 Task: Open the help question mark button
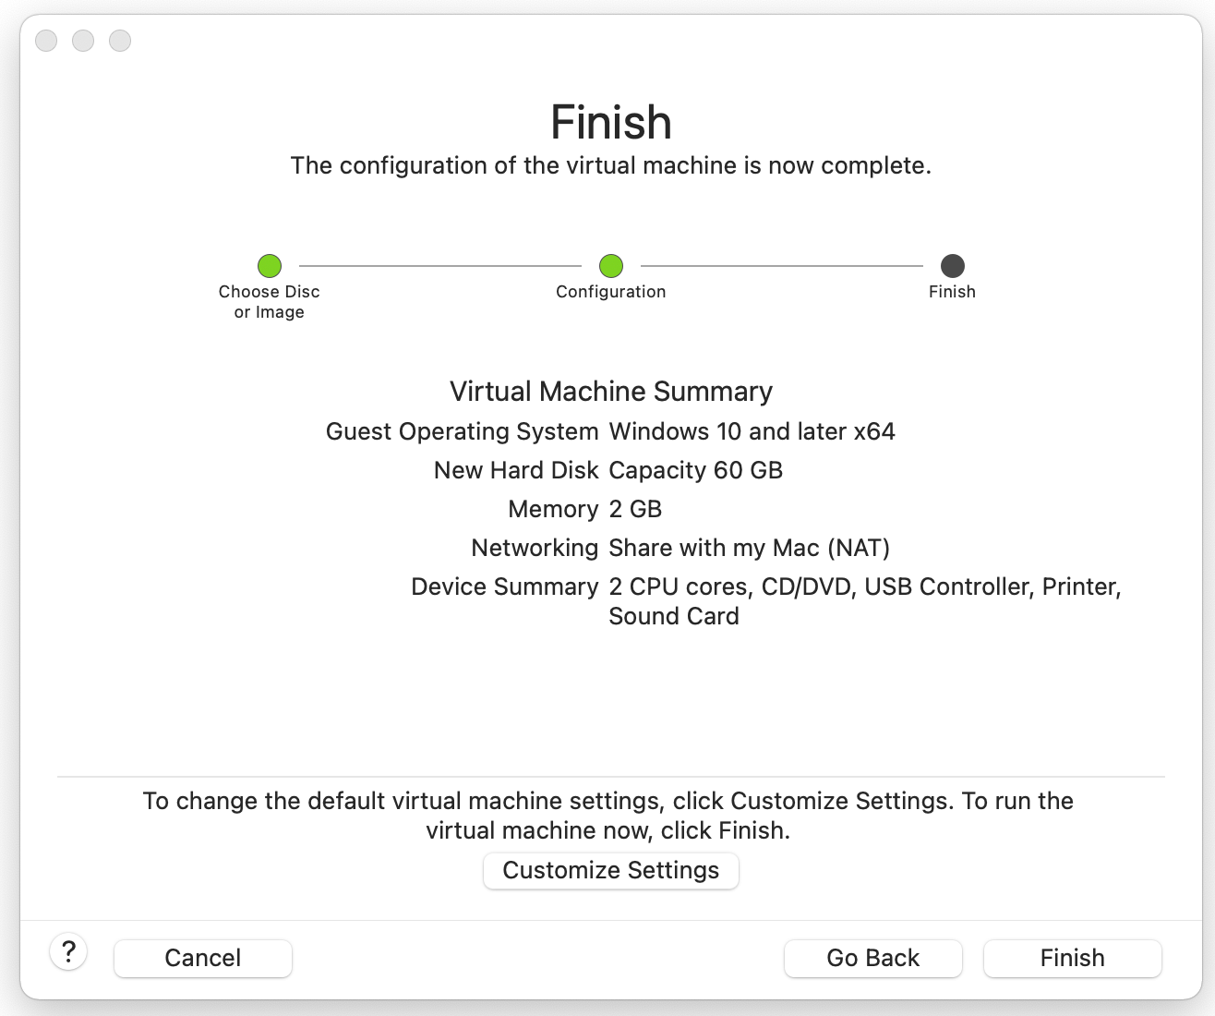coord(68,951)
